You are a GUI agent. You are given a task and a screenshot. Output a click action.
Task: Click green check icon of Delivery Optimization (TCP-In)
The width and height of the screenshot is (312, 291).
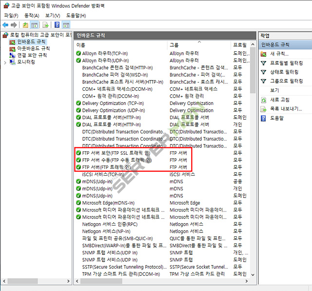pyautogui.click(x=78, y=103)
